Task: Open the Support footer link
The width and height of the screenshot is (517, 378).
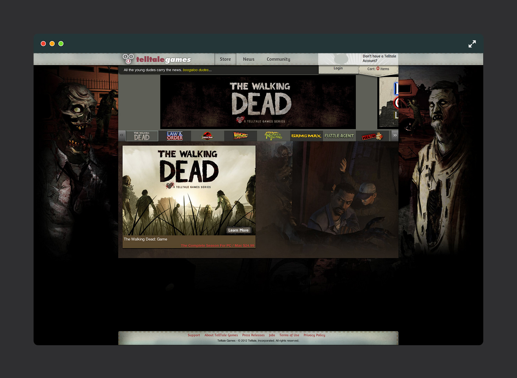Action: [x=194, y=335]
